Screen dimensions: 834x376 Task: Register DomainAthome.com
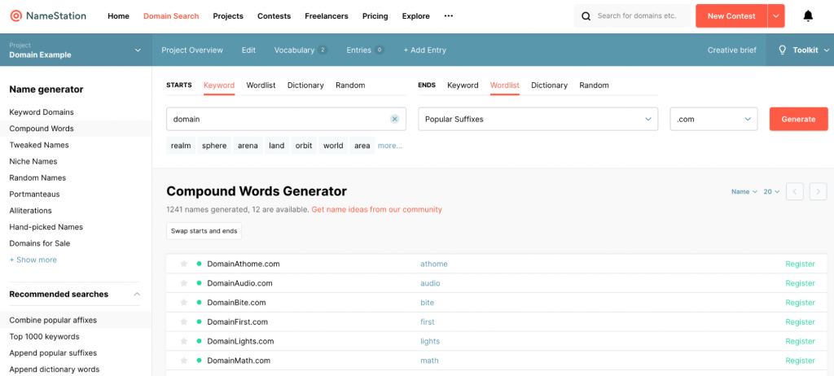pos(800,264)
